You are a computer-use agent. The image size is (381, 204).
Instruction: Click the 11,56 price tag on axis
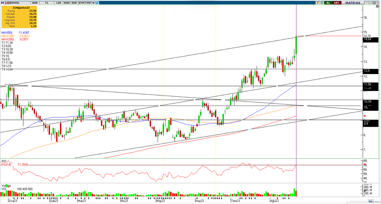(370, 84)
